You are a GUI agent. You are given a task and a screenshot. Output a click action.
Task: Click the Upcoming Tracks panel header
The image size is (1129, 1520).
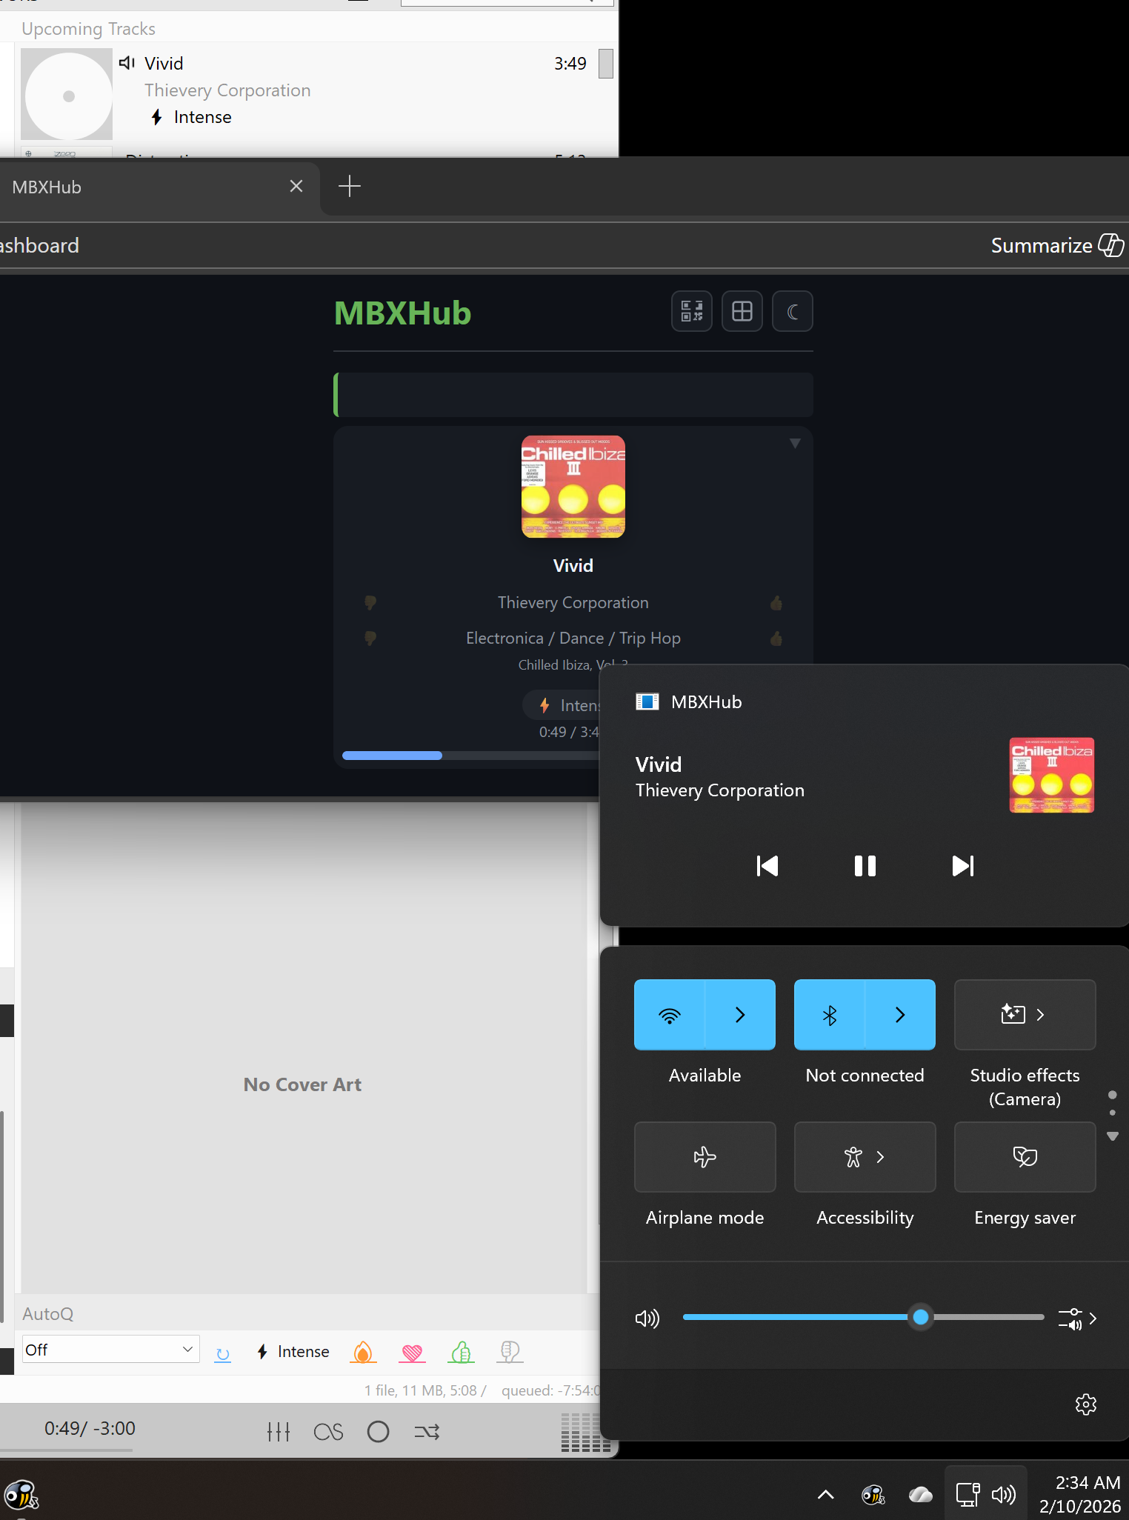[x=89, y=29]
